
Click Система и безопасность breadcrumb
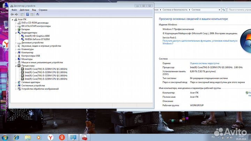(175, 10)
